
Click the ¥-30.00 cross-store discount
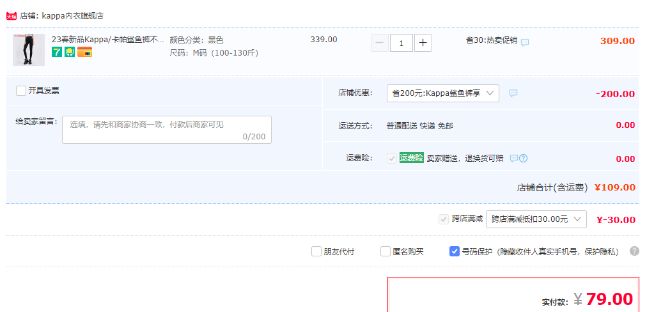(x=616, y=220)
